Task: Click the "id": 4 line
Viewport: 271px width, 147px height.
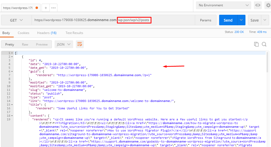Action: click(x=36, y=60)
